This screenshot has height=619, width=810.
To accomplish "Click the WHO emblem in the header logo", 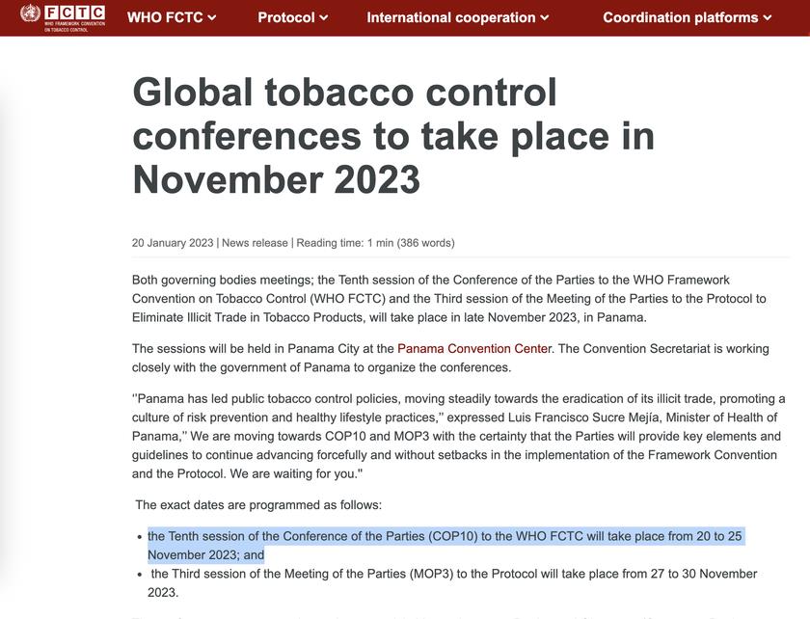I will (x=30, y=13).
